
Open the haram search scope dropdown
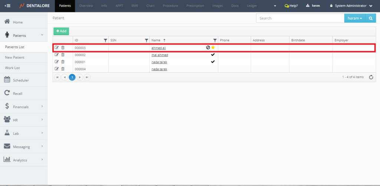[354, 18]
